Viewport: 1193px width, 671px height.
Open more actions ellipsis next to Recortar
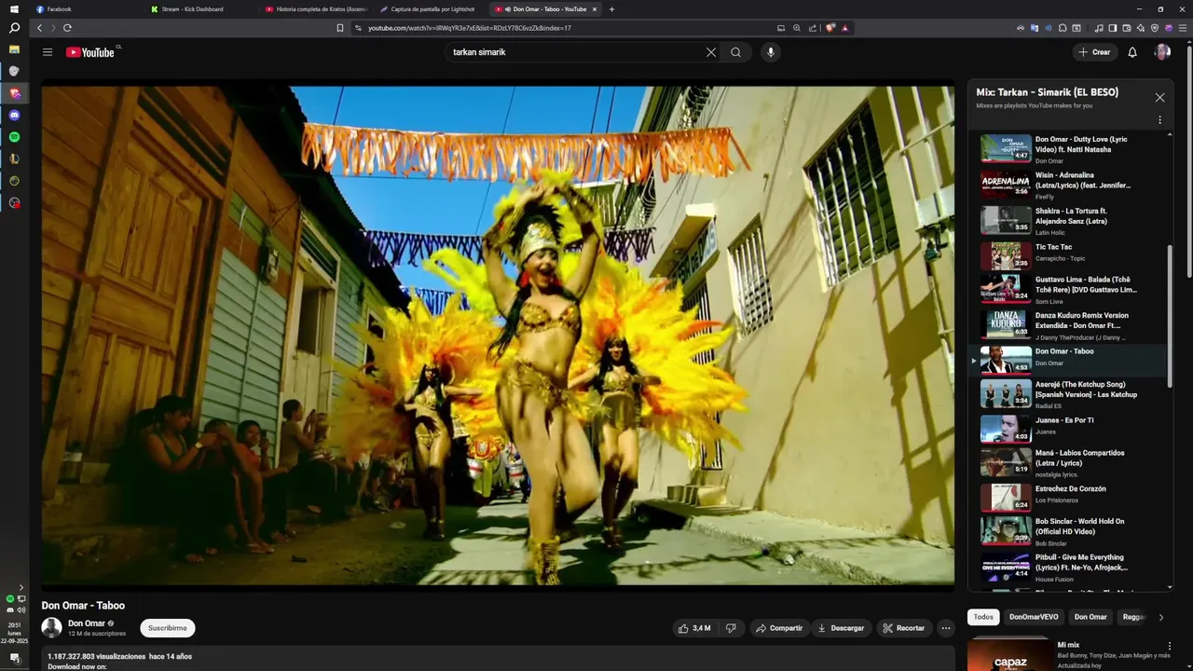click(946, 628)
